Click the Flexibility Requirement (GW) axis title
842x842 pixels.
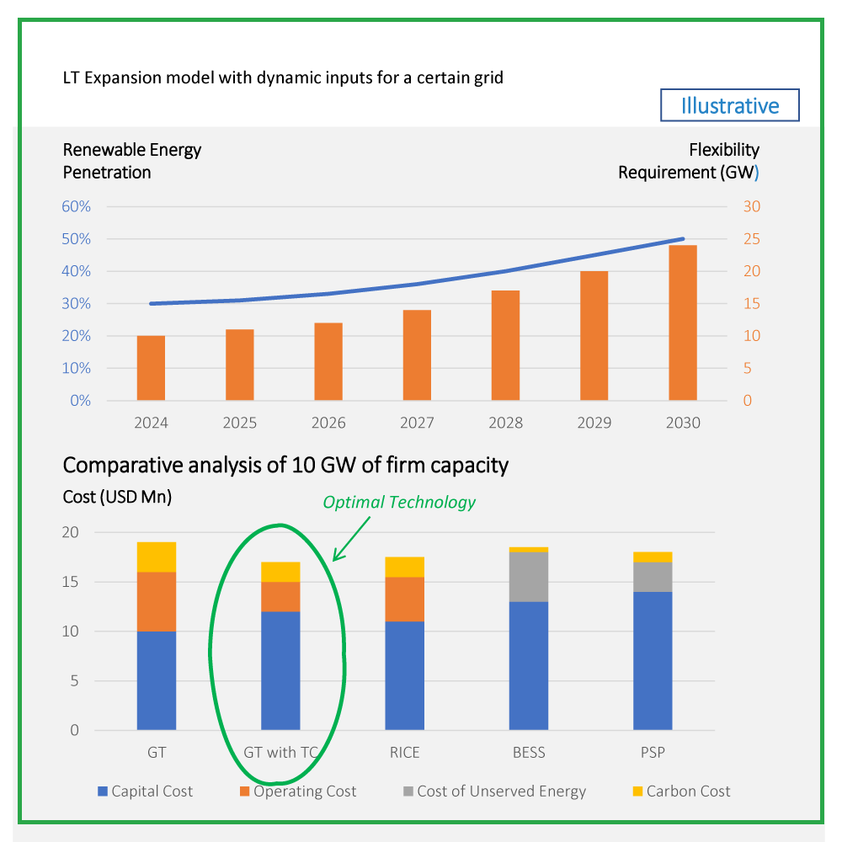click(689, 161)
